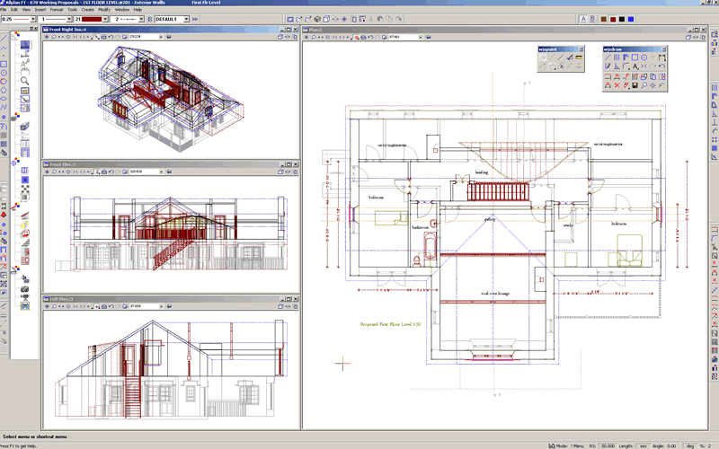719x449 pixels.
Task: Click the letter A text icon top right
Action: point(583,19)
